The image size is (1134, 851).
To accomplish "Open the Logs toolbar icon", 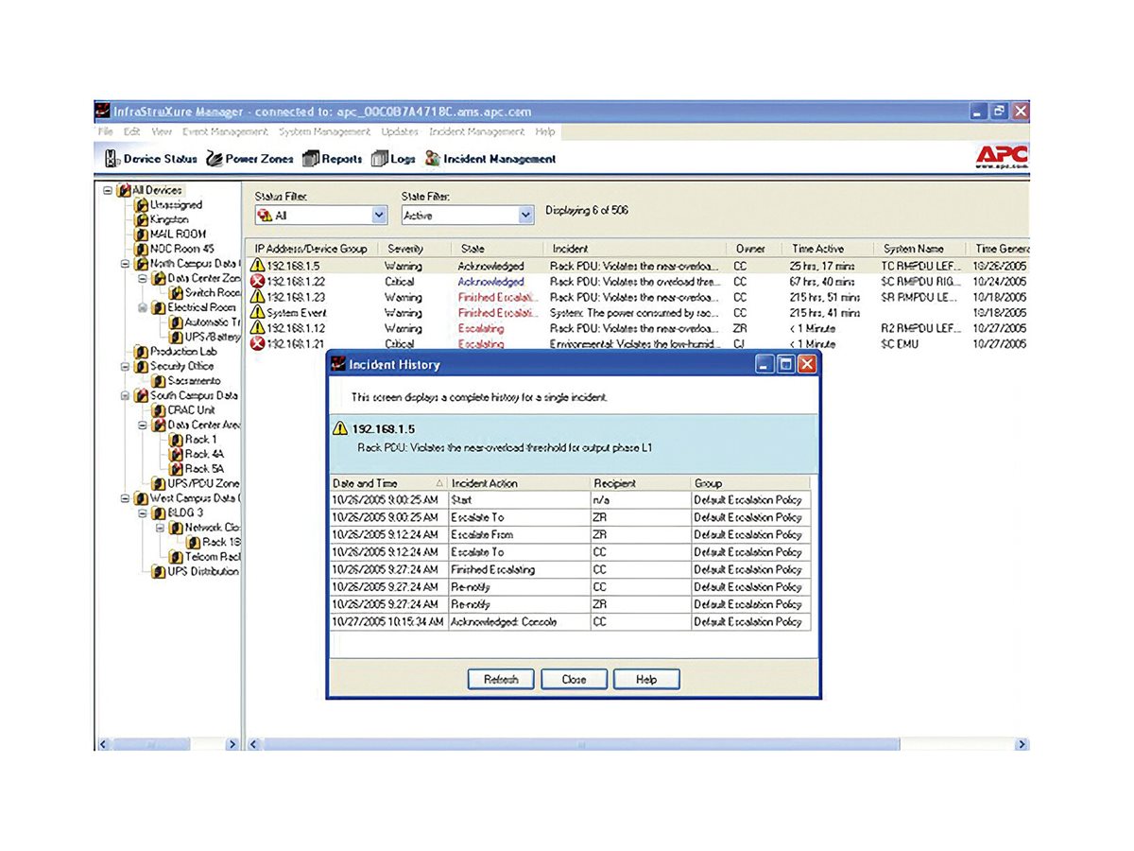I will coord(379,159).
